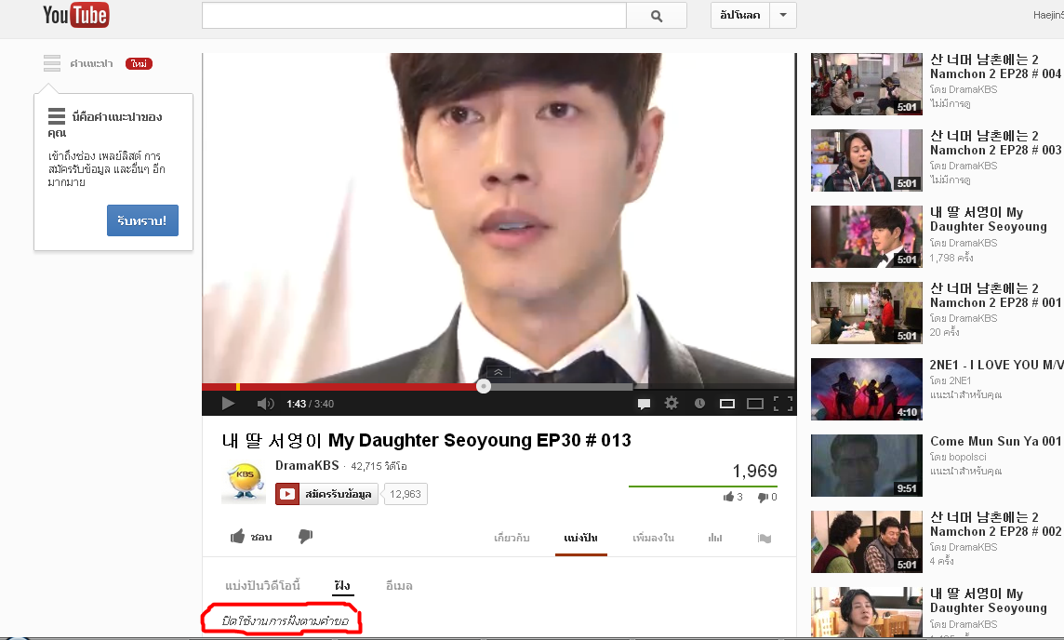Click the time display 1:43 / 3:40

point(310,404)
